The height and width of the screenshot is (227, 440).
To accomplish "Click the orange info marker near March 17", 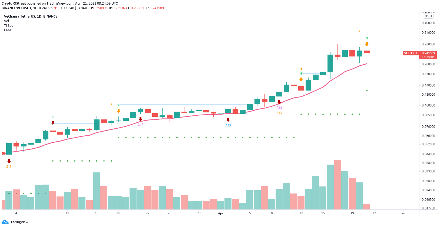I will [x=111, y=104].
